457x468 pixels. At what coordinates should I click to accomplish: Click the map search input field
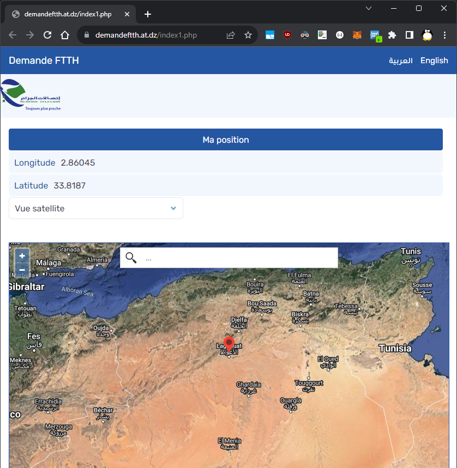tap(240, 258)
